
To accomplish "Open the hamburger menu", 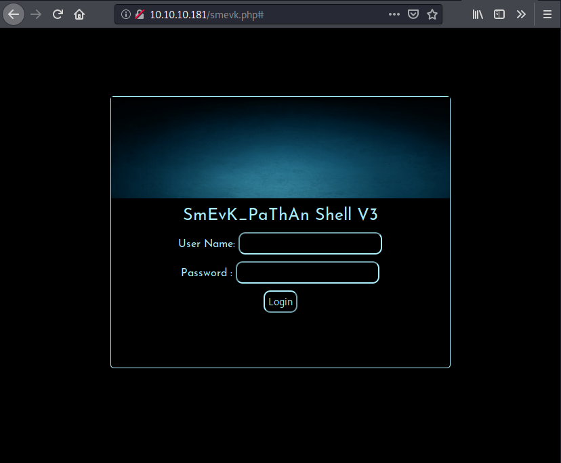I will (547, 14).
